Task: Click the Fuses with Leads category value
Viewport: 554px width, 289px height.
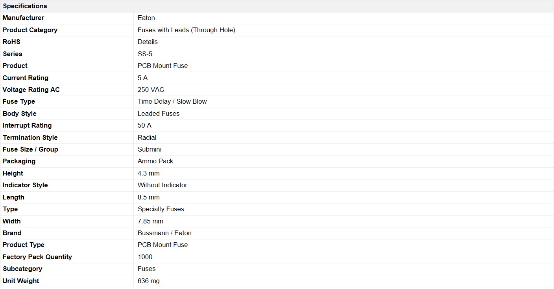Action: pyautogui.click(x=187, y=30)
